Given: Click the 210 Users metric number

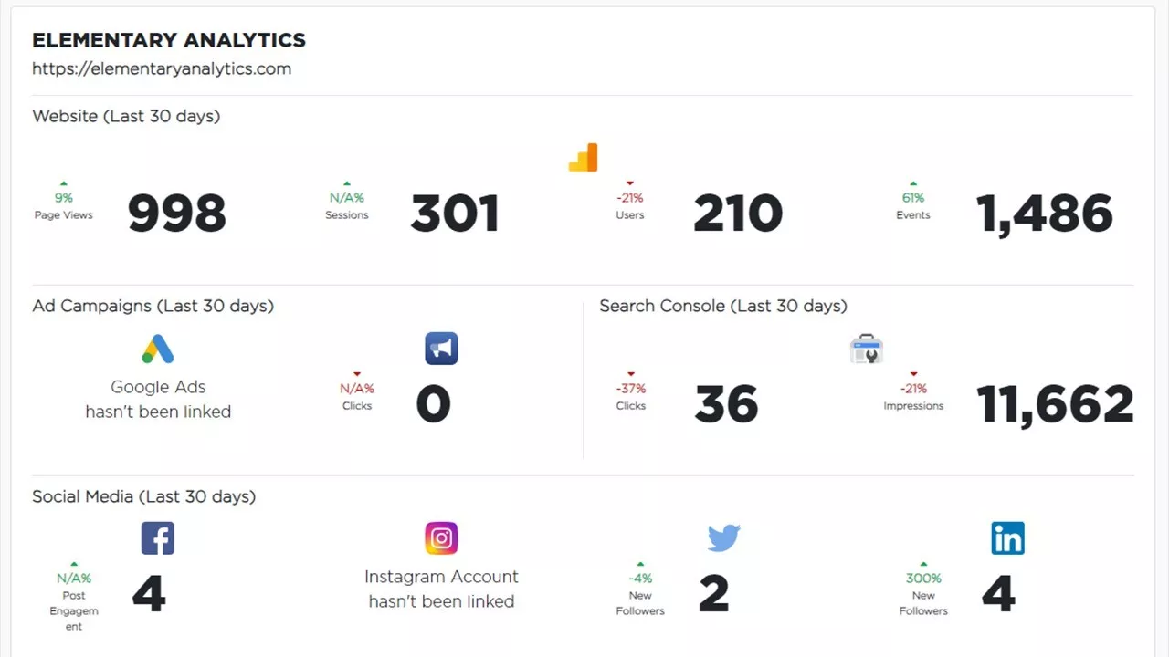Looking at the screenshot, I should point(737,214).
